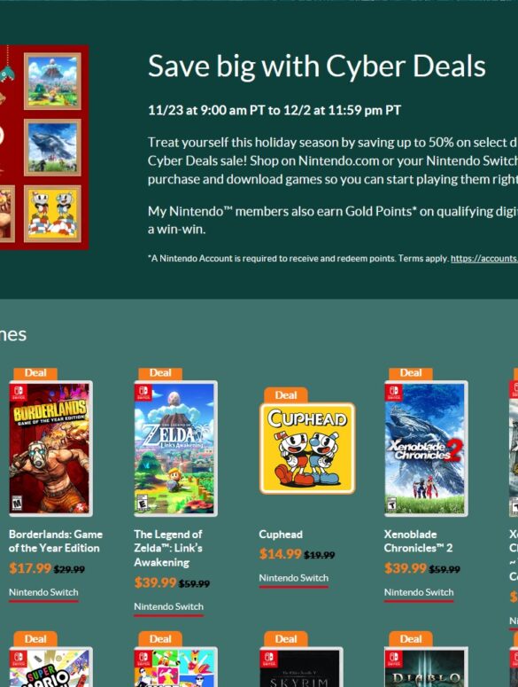
Task: Click Nintendo Switch link under Borderlands
Action: click(43, 593)
